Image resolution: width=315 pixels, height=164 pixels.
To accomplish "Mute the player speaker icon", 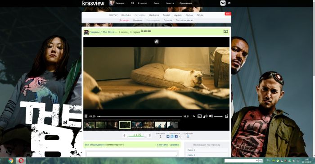I will coord(211,116).
